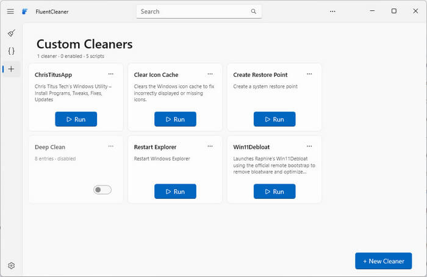Open the Deep Clean card options menu
Screen dimensions: 427x277
pos(111,146)
